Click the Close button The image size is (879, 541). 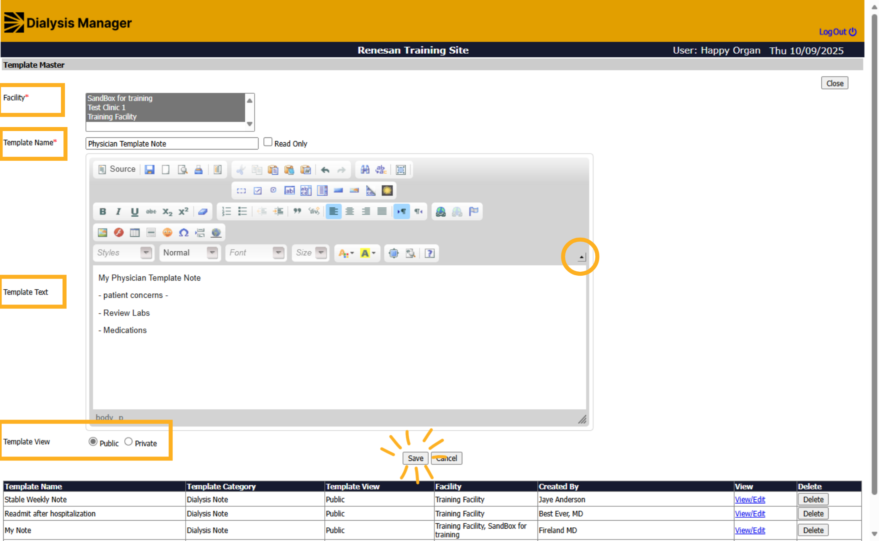[x=835, y=83]
